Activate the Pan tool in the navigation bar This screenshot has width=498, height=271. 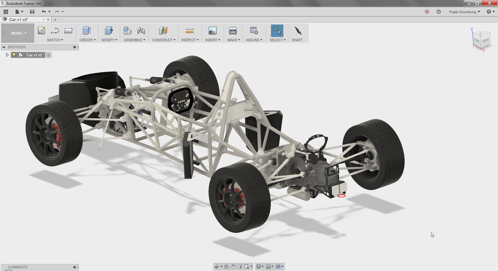click(233, 266)
